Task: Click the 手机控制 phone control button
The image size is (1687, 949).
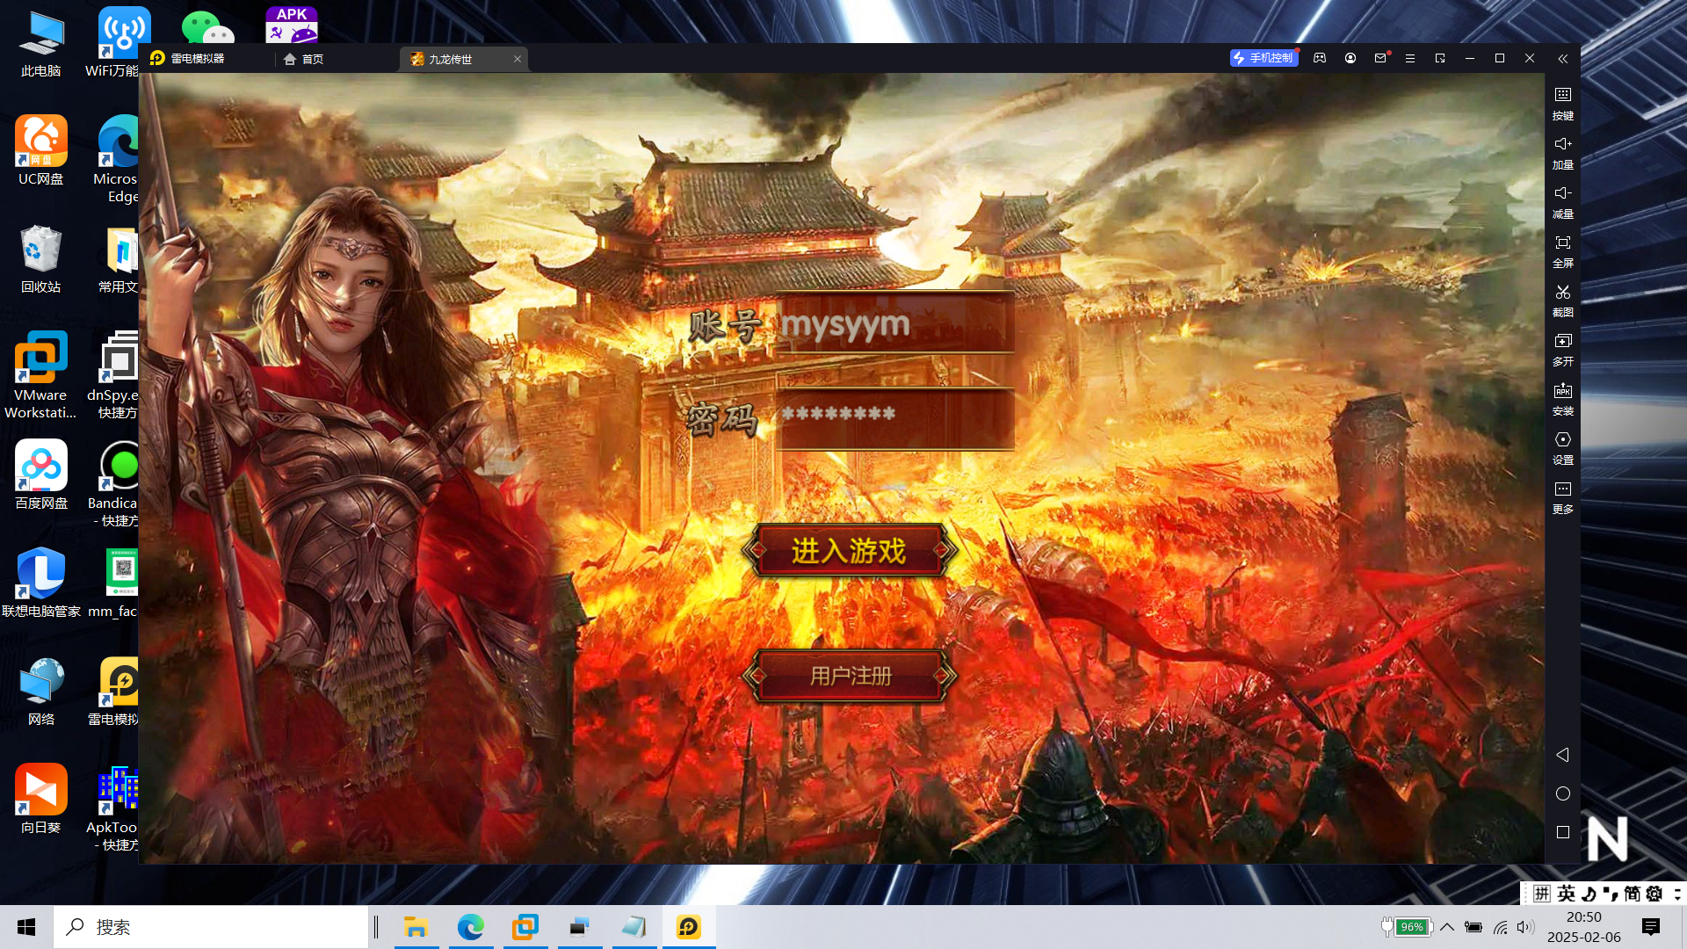Action: [x=1263, y=58]
